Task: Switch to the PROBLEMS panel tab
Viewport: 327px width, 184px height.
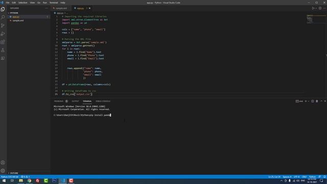Action: [61, 101]
